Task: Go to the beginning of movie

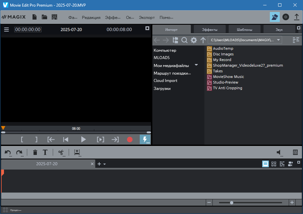Action: [x=66, y=139]
